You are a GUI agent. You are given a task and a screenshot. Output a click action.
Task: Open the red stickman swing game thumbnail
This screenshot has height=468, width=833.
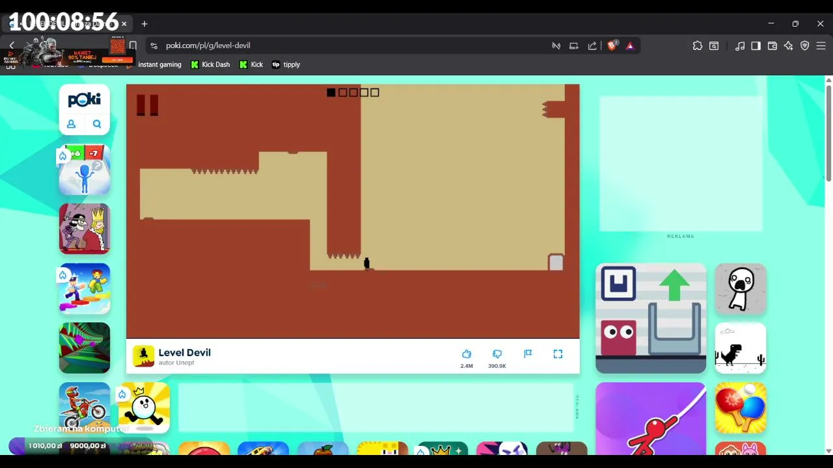click(651, 419)
